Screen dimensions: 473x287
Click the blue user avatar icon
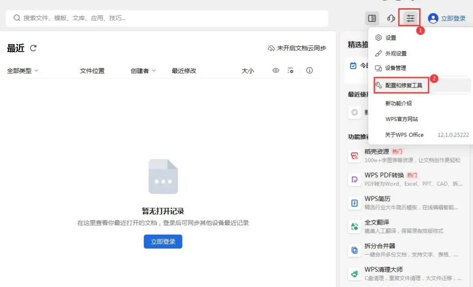click(x=433, y=18)
